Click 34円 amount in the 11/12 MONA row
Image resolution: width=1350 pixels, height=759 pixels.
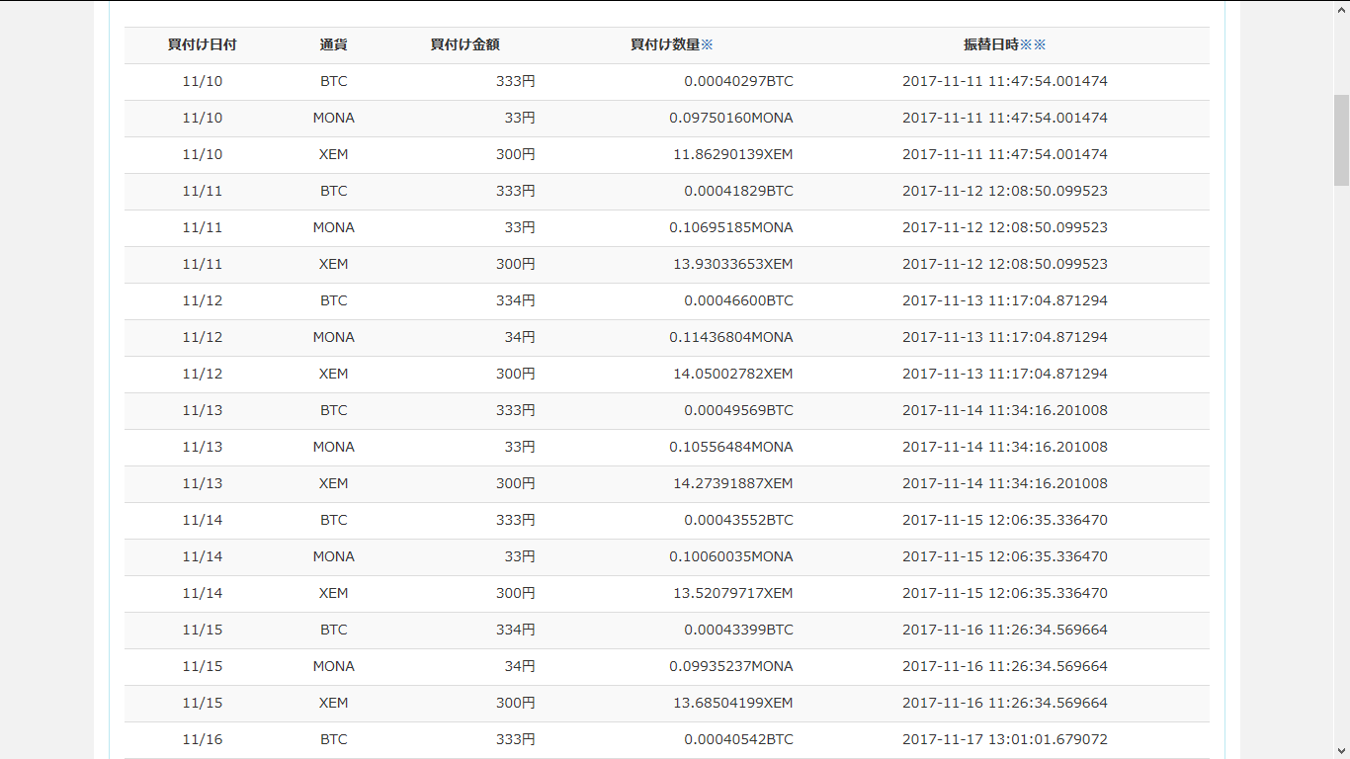520,337
